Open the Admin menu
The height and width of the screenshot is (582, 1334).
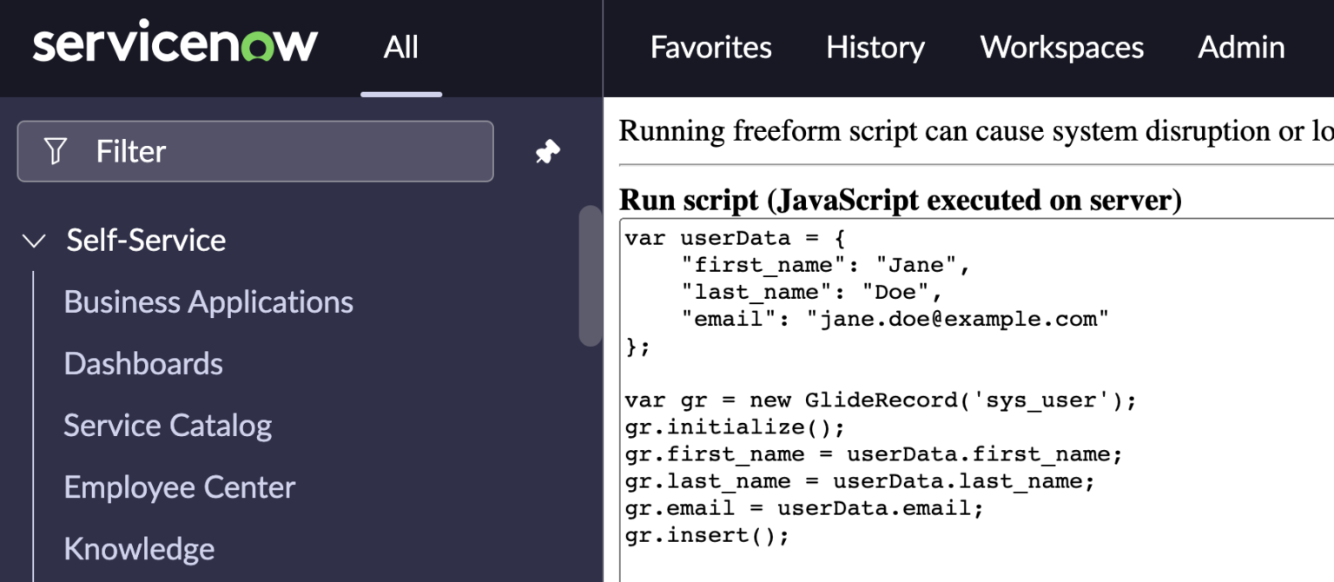click(x=1241, y=48)
